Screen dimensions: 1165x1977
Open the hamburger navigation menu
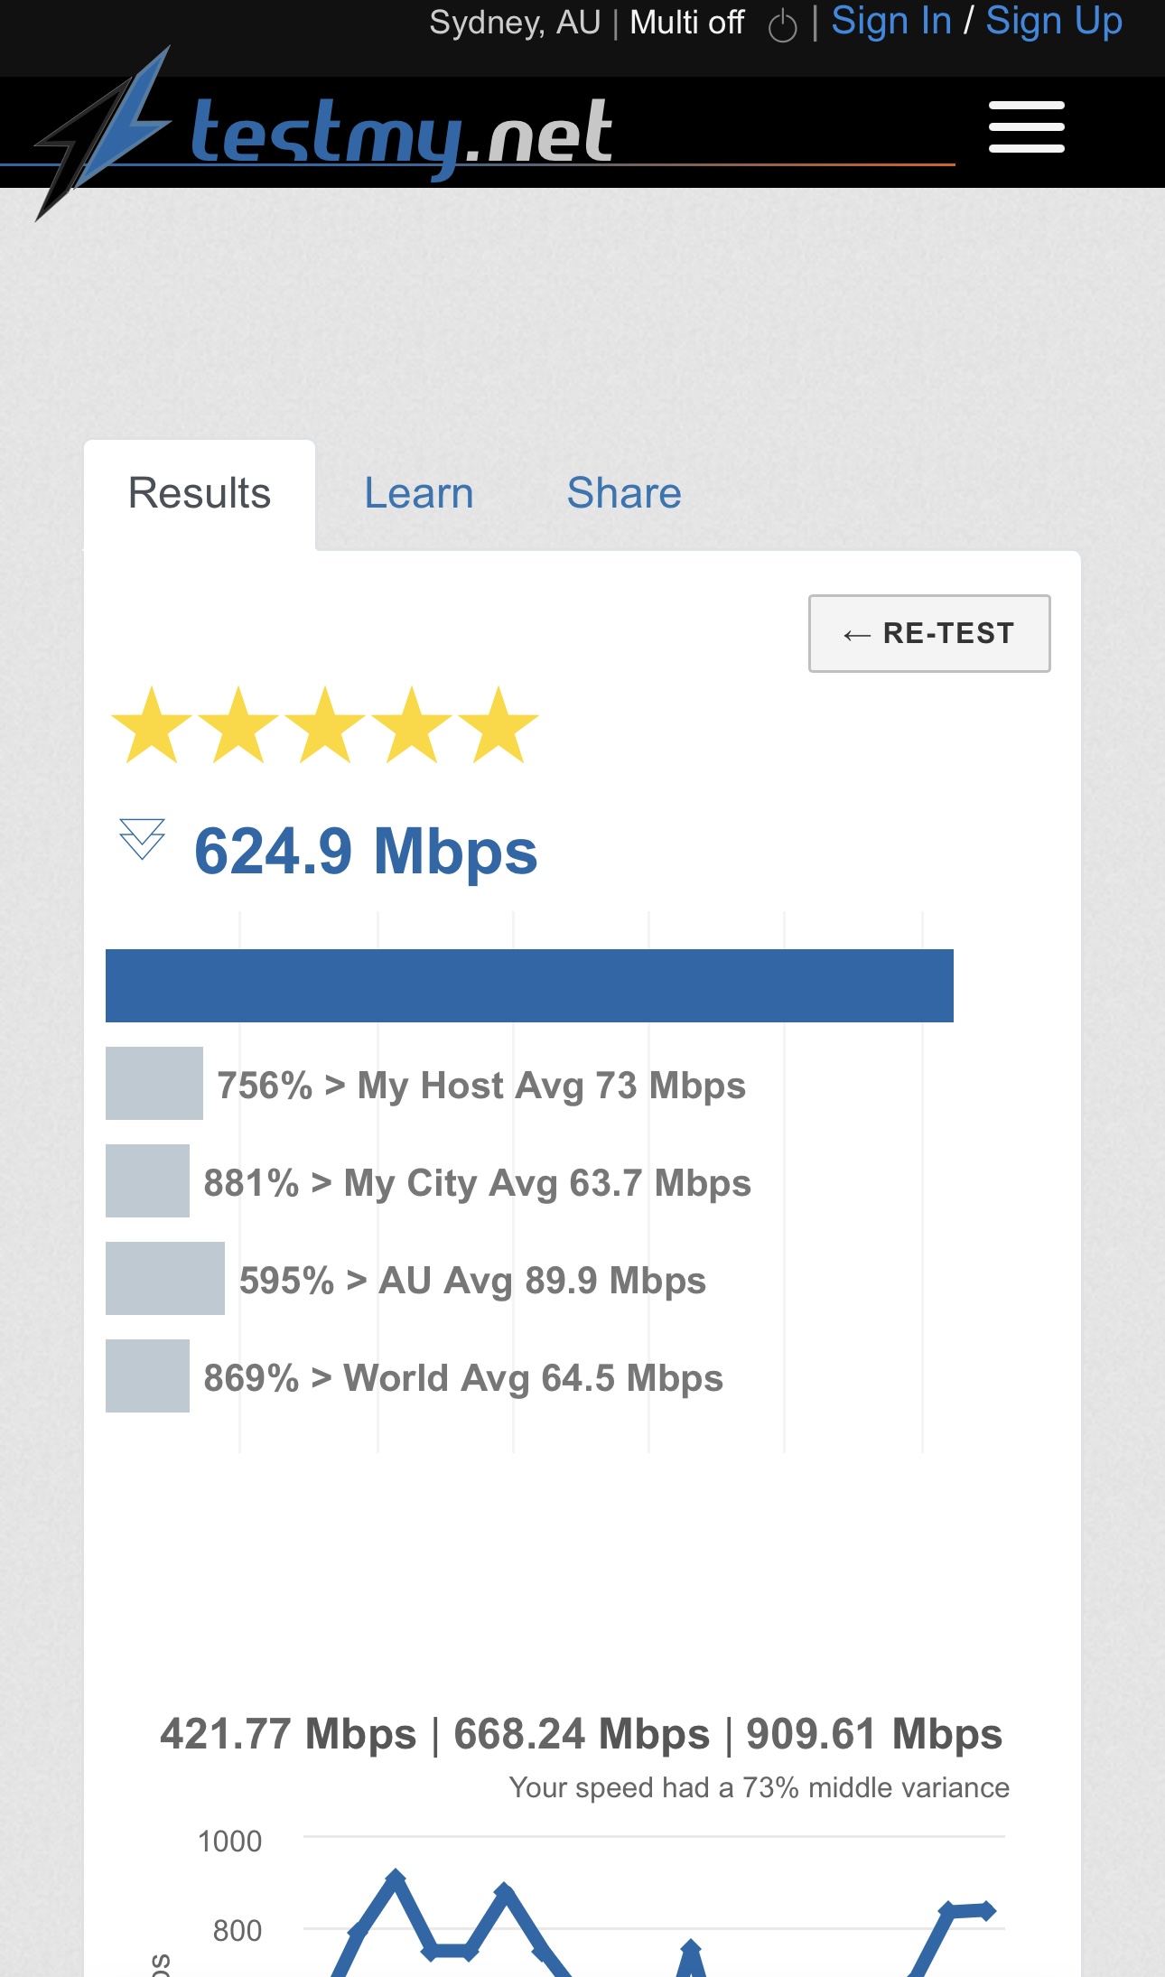pos(1026,126)
